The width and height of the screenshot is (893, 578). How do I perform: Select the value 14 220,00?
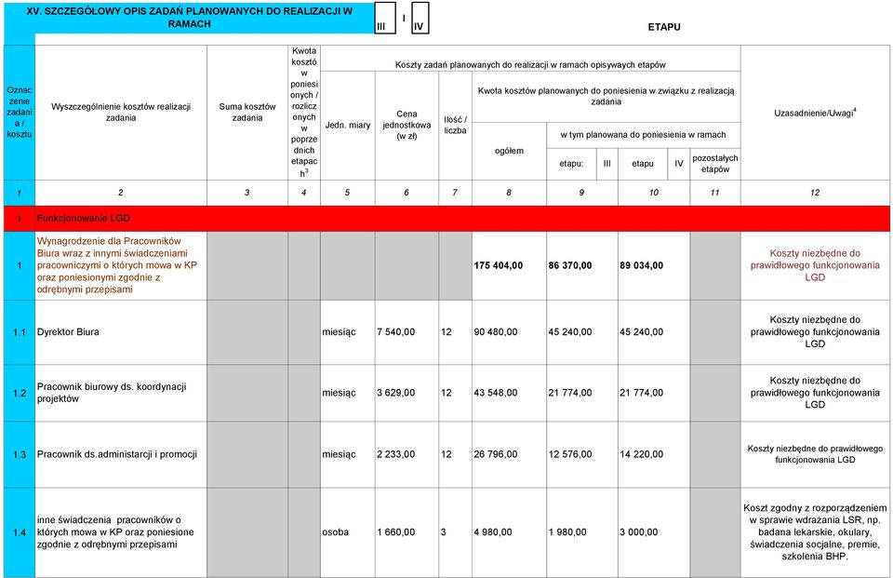[x=641, y=454]
